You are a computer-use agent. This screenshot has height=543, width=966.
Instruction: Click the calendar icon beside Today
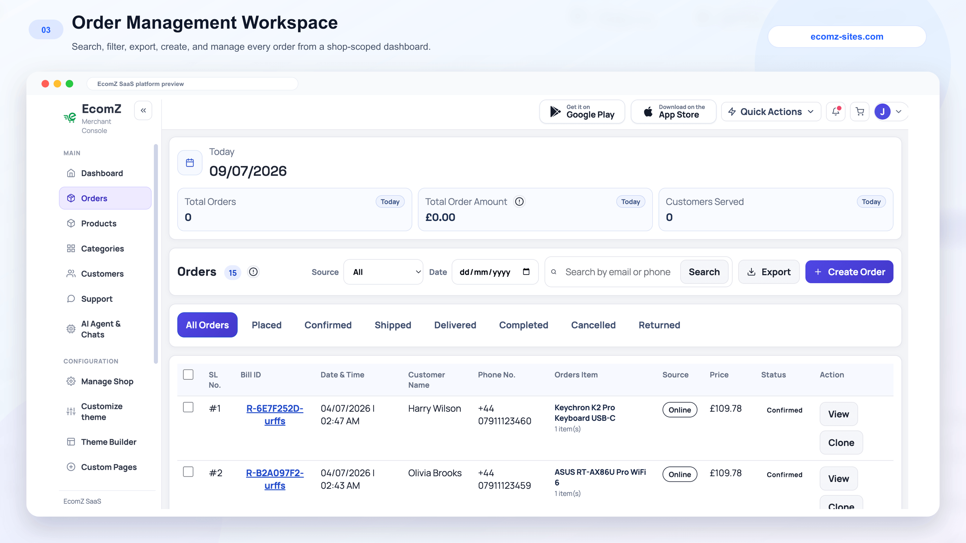pos(190,163)
